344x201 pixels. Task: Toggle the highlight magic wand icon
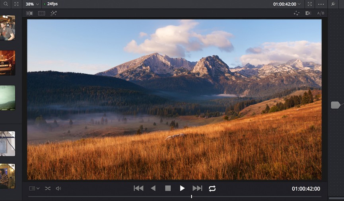pos(54,14)
